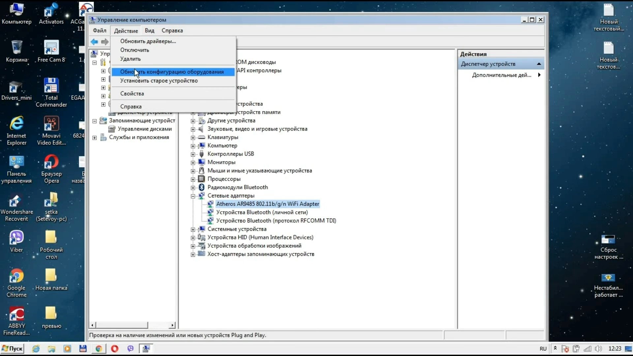Image resolution: width=633 pixels, height=356 pixels.
Task: Click the forward arrow toolbar icon
Action: tap(105, 42)
